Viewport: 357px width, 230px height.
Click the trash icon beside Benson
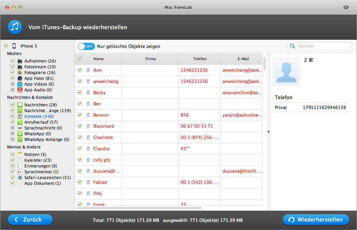[88, 115]
